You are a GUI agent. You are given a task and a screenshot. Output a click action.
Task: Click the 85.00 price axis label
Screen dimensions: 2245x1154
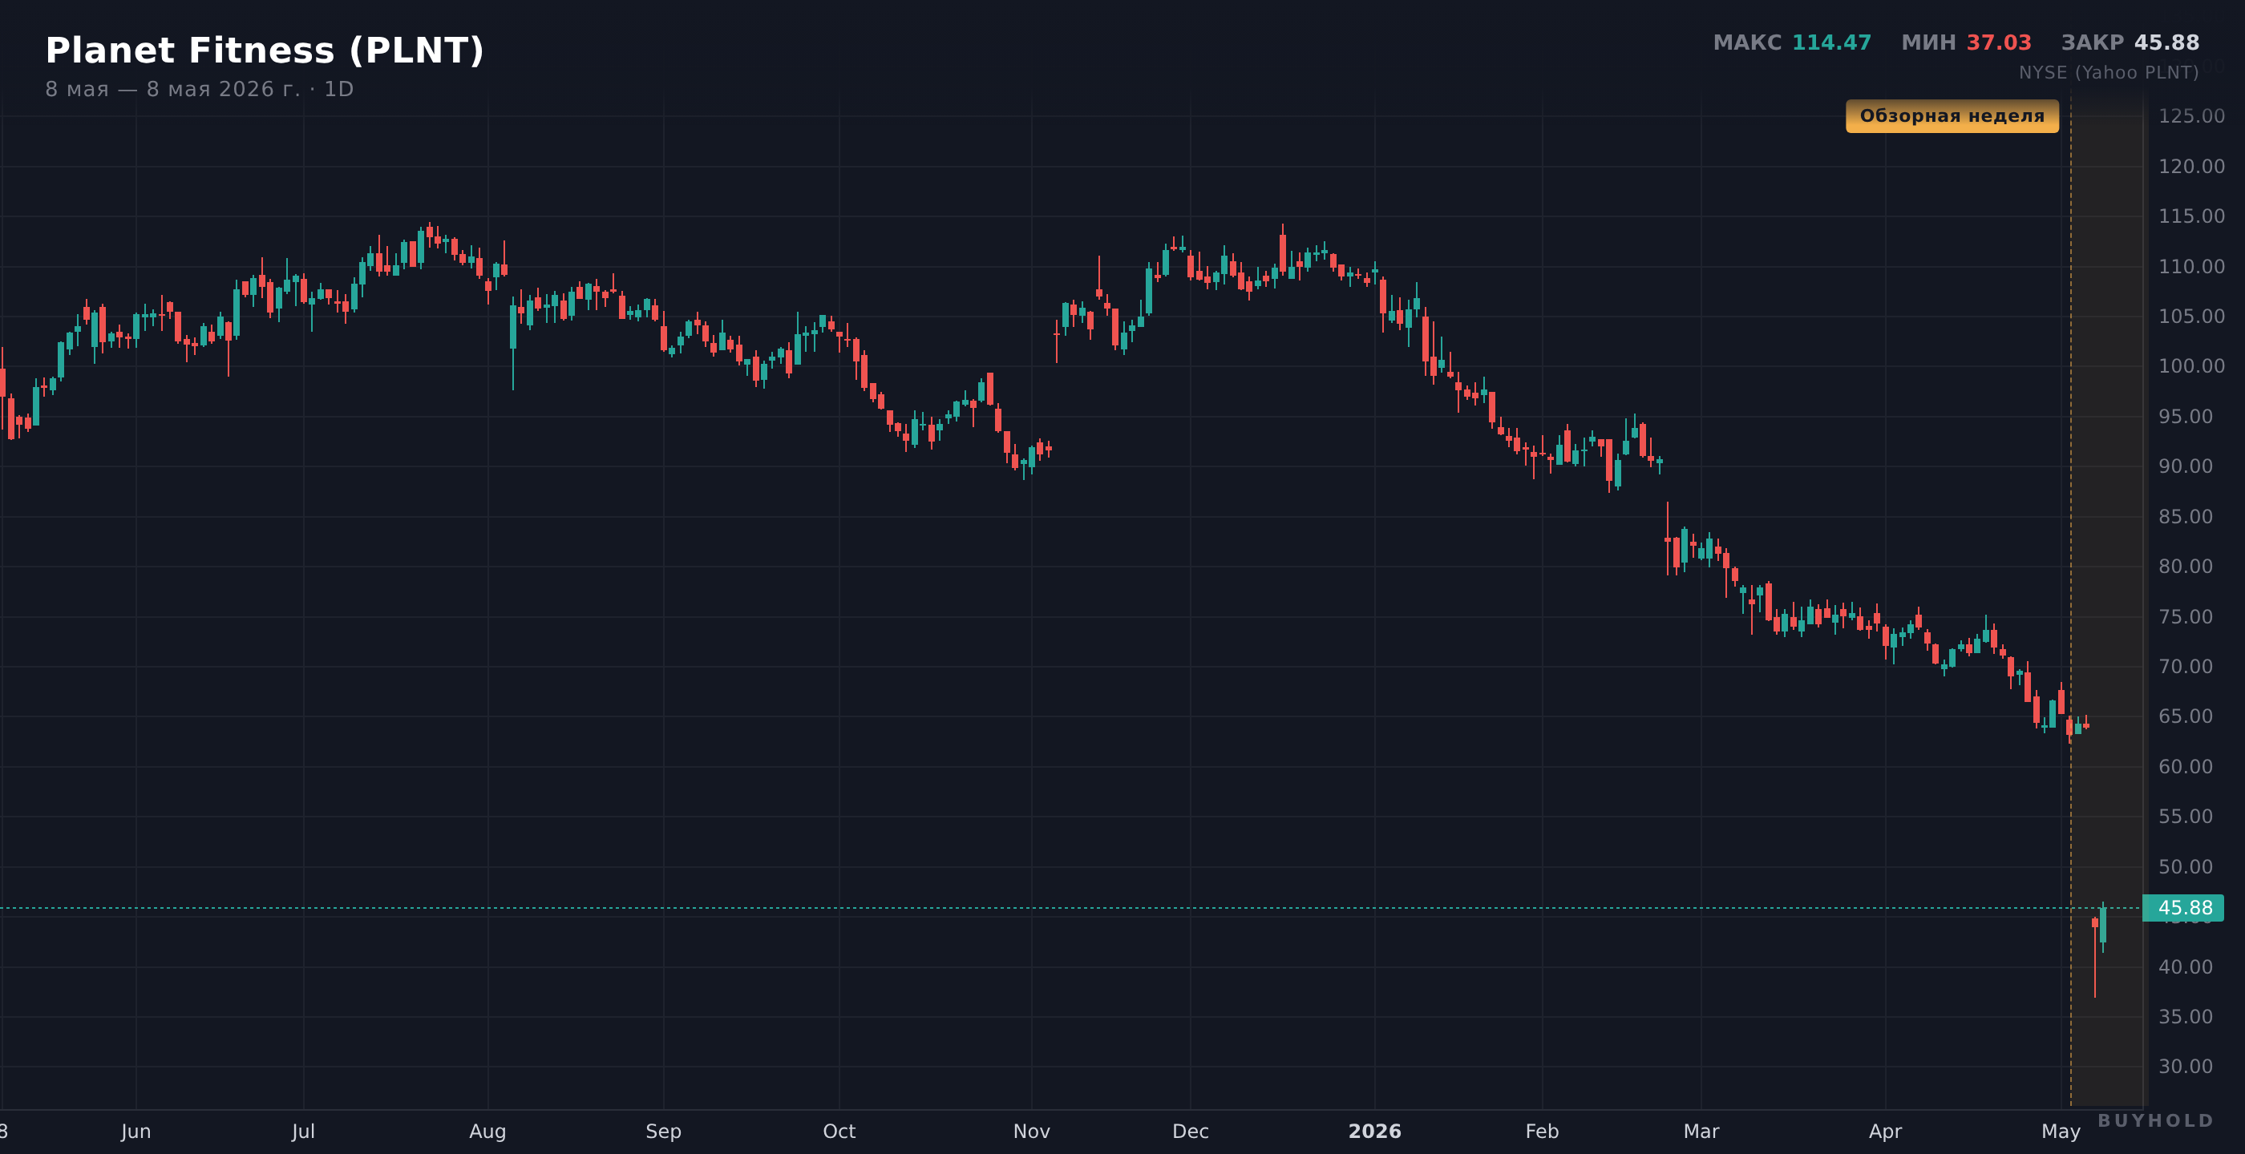pyautogui.click(x=2185, y=516)
